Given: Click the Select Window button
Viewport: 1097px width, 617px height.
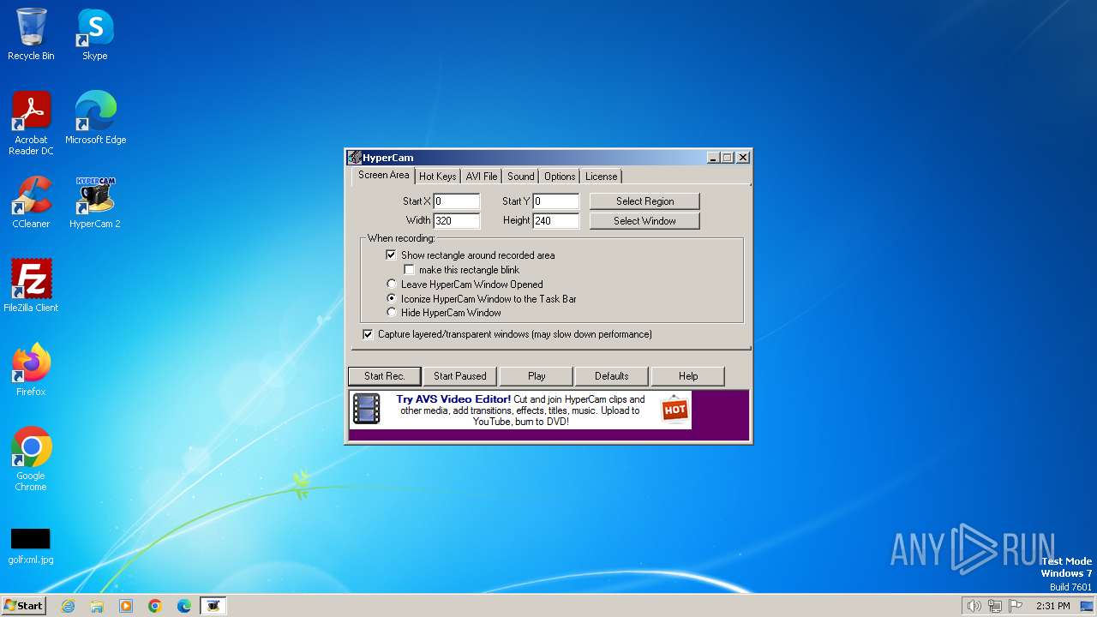Looking at the screenshot, I should 644,221.
